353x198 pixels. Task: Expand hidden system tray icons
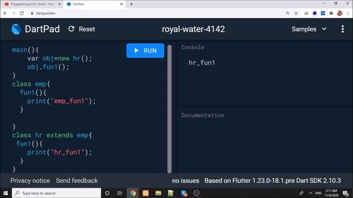click(x=311, y=193)
